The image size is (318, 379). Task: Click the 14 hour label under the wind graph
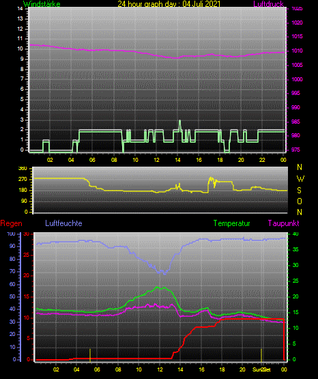point(177,160)
